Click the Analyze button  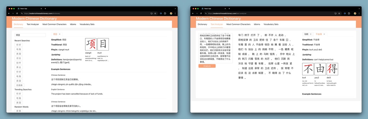tap(207, 66)
